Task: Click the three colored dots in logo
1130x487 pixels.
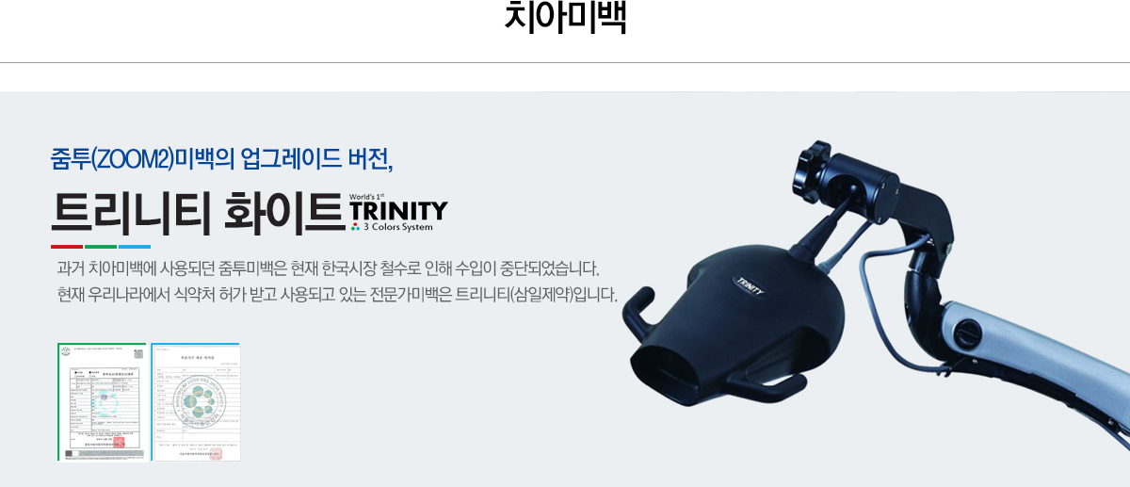Action: [x=355, y=227]
